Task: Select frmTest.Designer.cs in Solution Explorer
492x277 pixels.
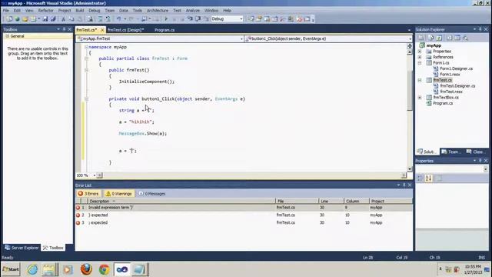Action: (457, 85)
